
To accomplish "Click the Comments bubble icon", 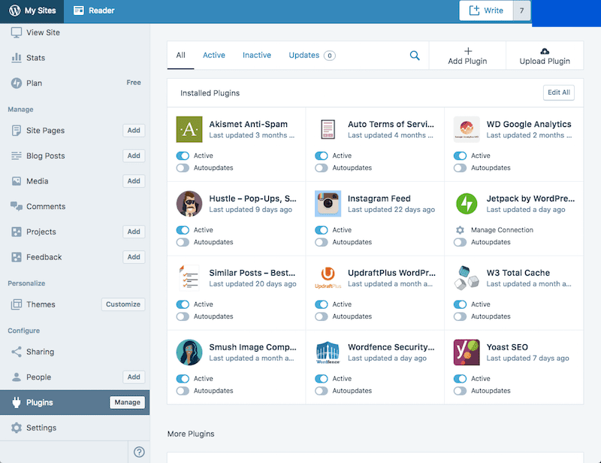I will (x=17, y=207).
